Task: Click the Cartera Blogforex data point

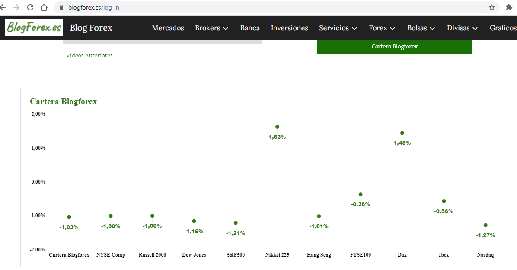Action: (69, 217)
